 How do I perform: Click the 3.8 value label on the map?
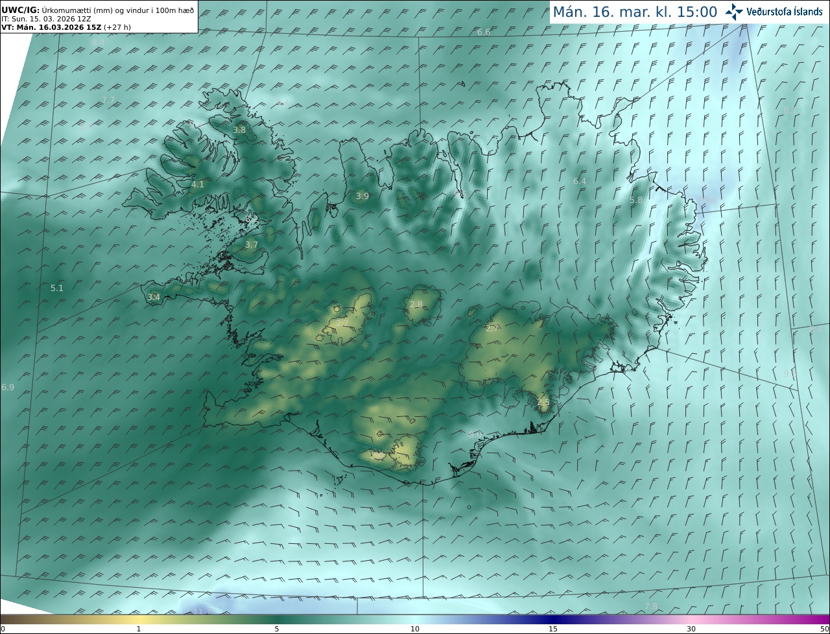pyautogui.click(x=239, y=130)
